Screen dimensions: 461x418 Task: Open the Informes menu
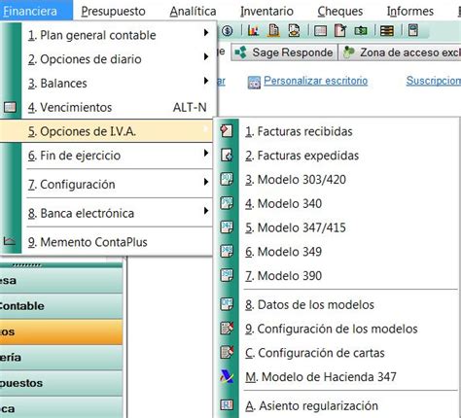(410, 12)
